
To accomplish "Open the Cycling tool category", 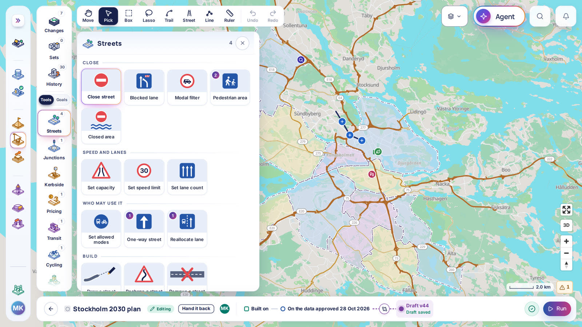I will pyautogui.click(x=54, y=257).
